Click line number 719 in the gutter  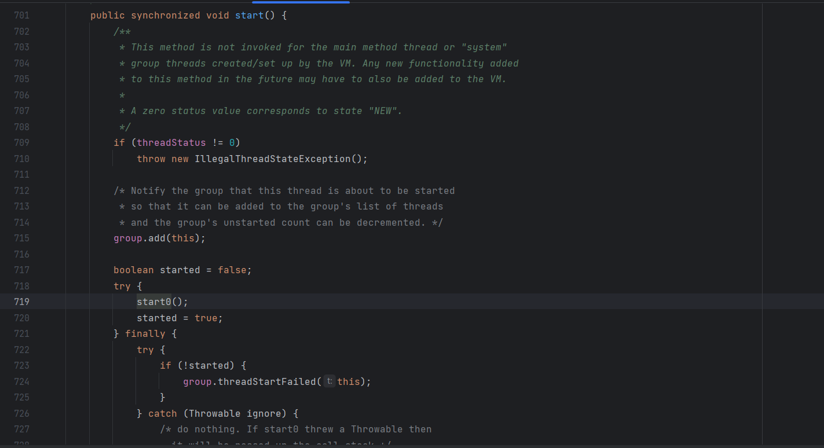[21, 302]
